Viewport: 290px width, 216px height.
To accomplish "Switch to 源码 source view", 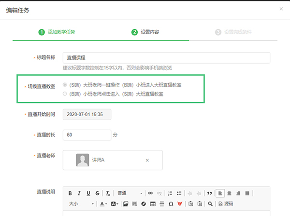I will pos(225,204).
